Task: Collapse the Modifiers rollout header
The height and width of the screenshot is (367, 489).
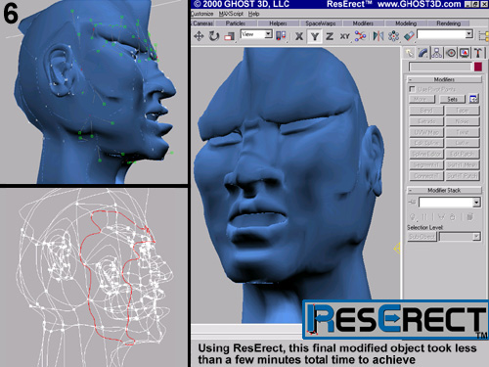Action: coord(444,79)
